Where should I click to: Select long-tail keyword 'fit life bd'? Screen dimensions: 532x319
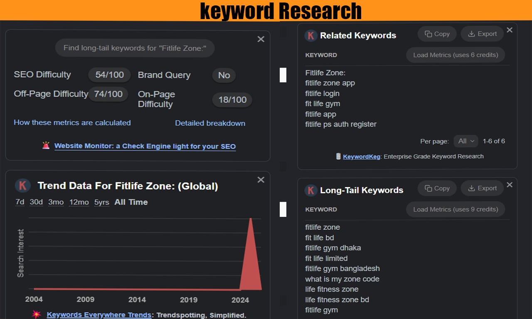coord(320,238)
